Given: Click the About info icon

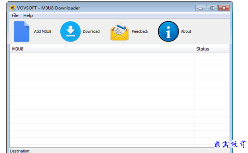Looking at the screenshot, I should pyautogui.click(x=168, y=31).
